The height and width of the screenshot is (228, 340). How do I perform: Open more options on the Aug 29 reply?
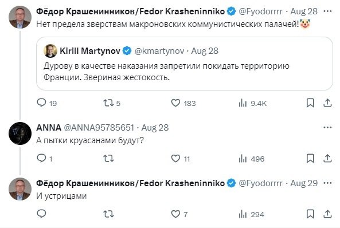(327, 183)
